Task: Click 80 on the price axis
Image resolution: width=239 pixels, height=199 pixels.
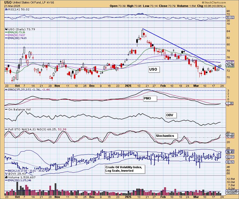Action: 228,45
